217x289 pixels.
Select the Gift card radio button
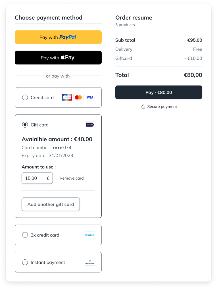(25, 125)
